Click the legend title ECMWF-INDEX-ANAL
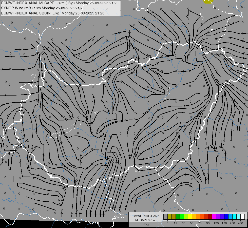Image resolution: width=248 pixels, height=228 pixels. 146,216
